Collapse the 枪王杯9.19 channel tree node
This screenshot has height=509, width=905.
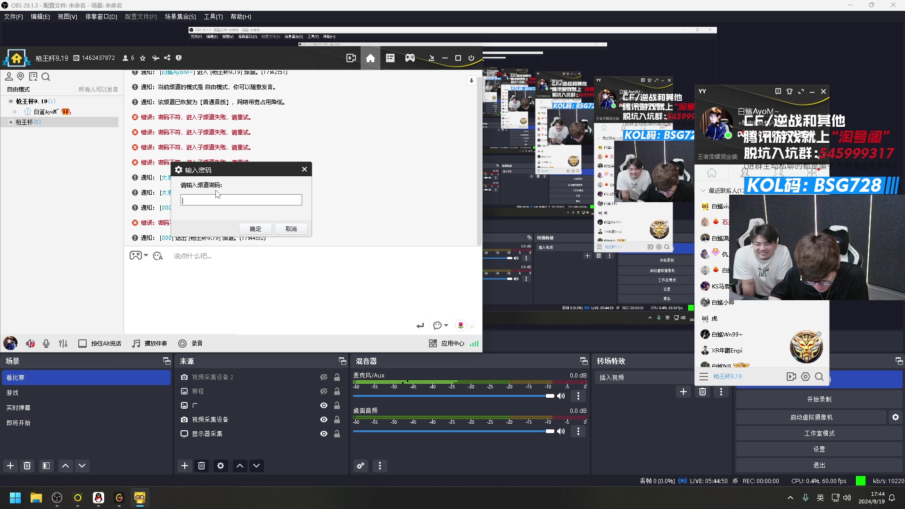coord(11,101)
